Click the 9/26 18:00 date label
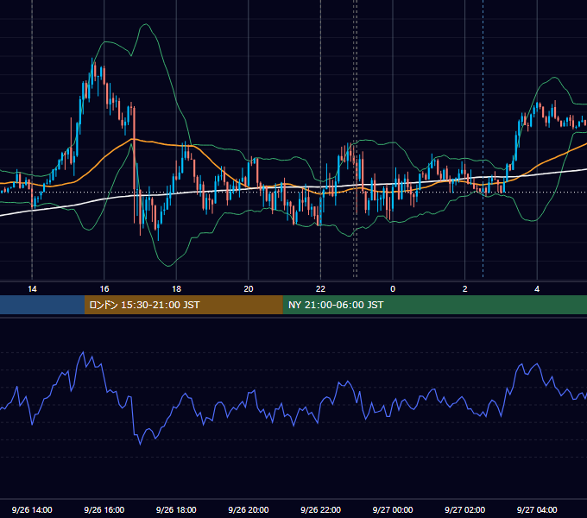Screen dimensions: 587x518 tap(176, 509)
